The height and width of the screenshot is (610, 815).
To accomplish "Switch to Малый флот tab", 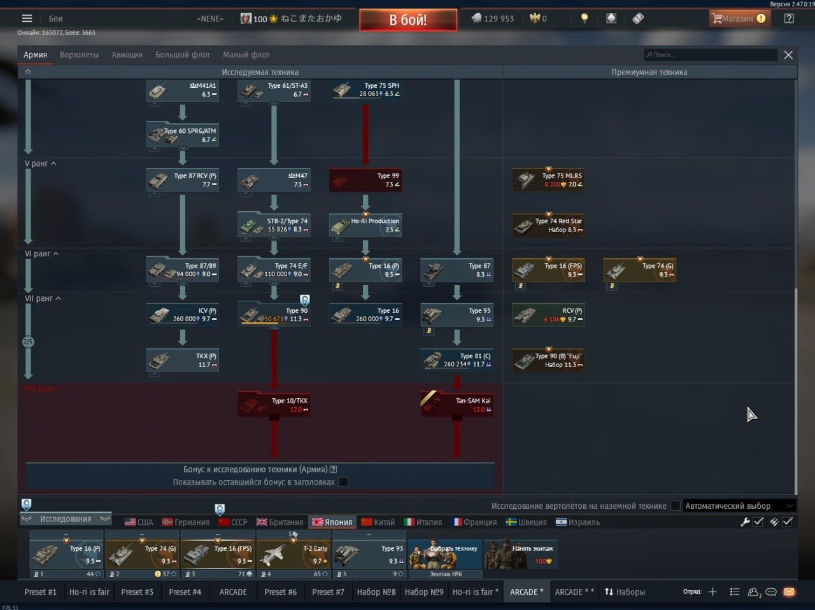I will pos(246,55).
